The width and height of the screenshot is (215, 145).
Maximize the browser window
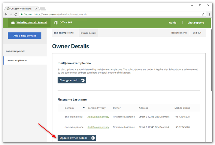200,5
